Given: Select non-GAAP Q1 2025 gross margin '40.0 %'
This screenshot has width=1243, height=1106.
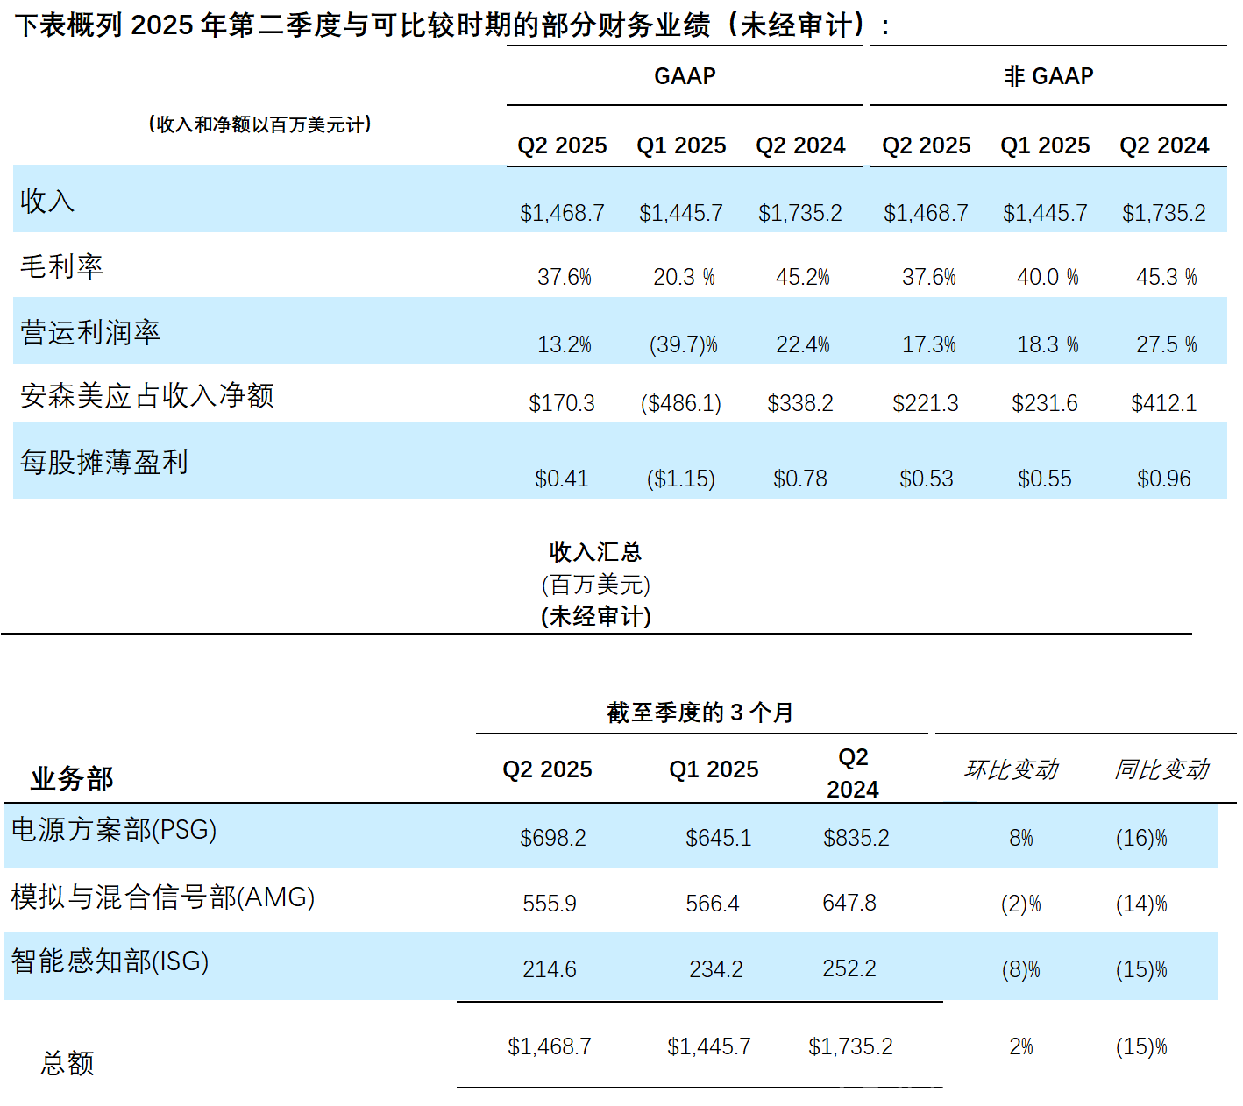Looking at the screenshot, I should (x=1048, y=277).
